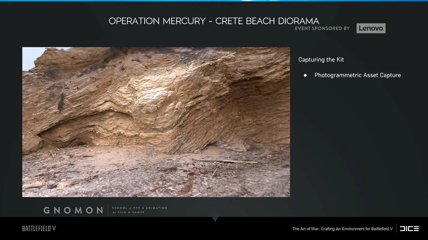Click the white bullet point dot
The height and width of the screenshot is (240, 428).
click(305, 75)
